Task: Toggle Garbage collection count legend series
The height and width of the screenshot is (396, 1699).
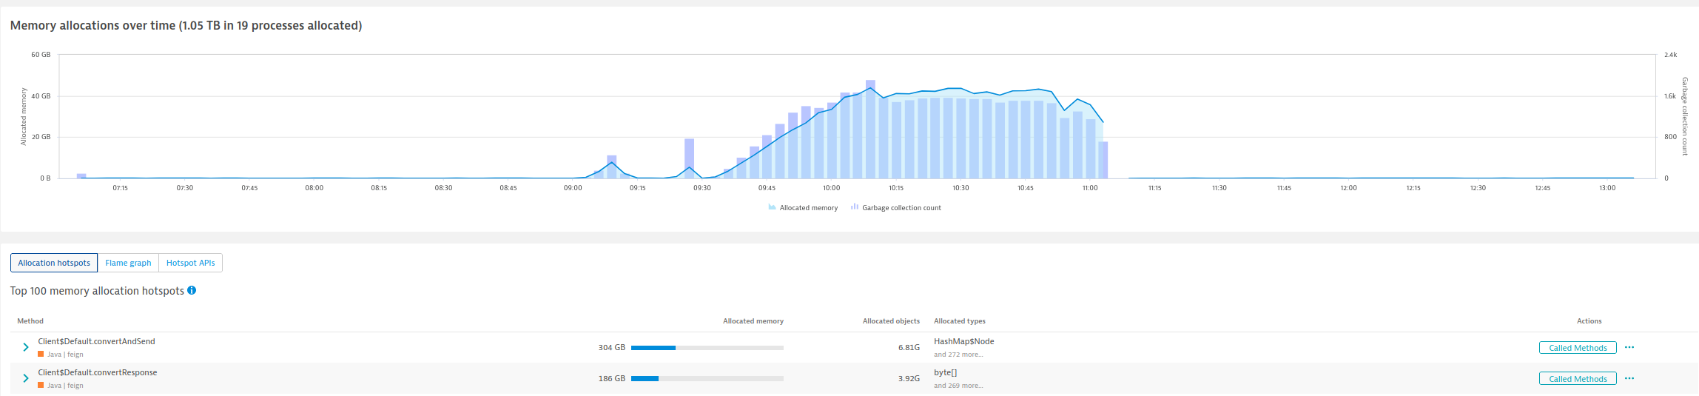Action: (x=896, y=208)
